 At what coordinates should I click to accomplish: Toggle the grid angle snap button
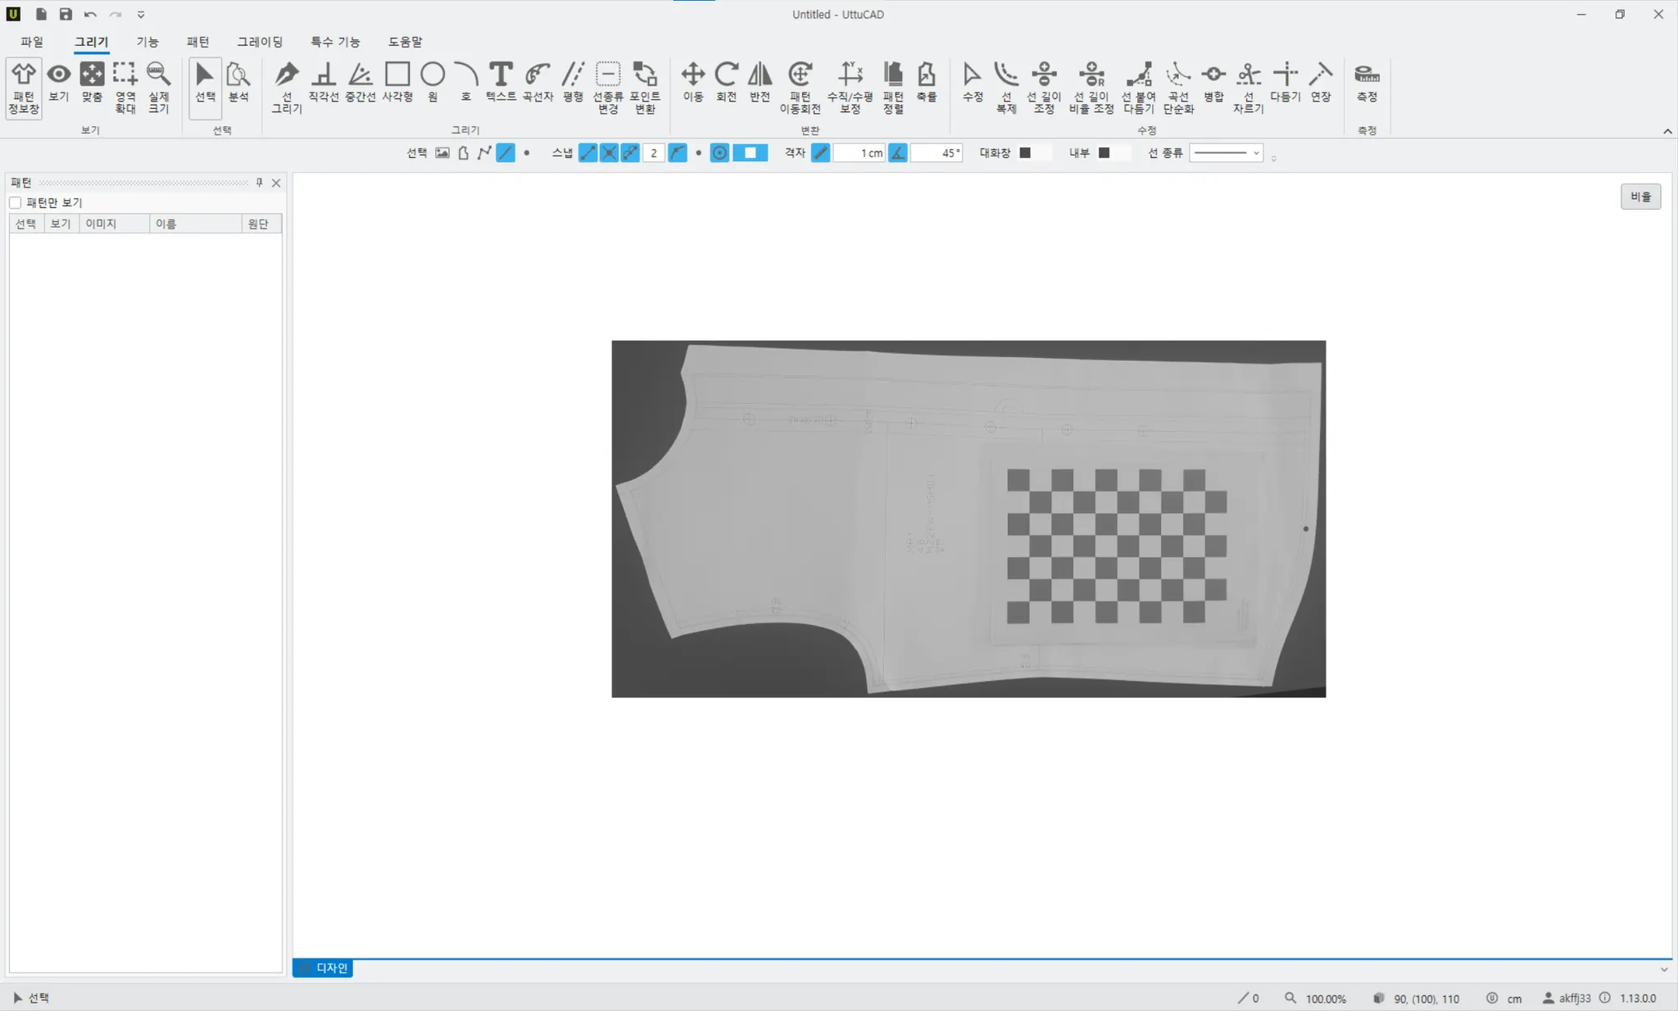pyautogui.click(x=898, y=153)
